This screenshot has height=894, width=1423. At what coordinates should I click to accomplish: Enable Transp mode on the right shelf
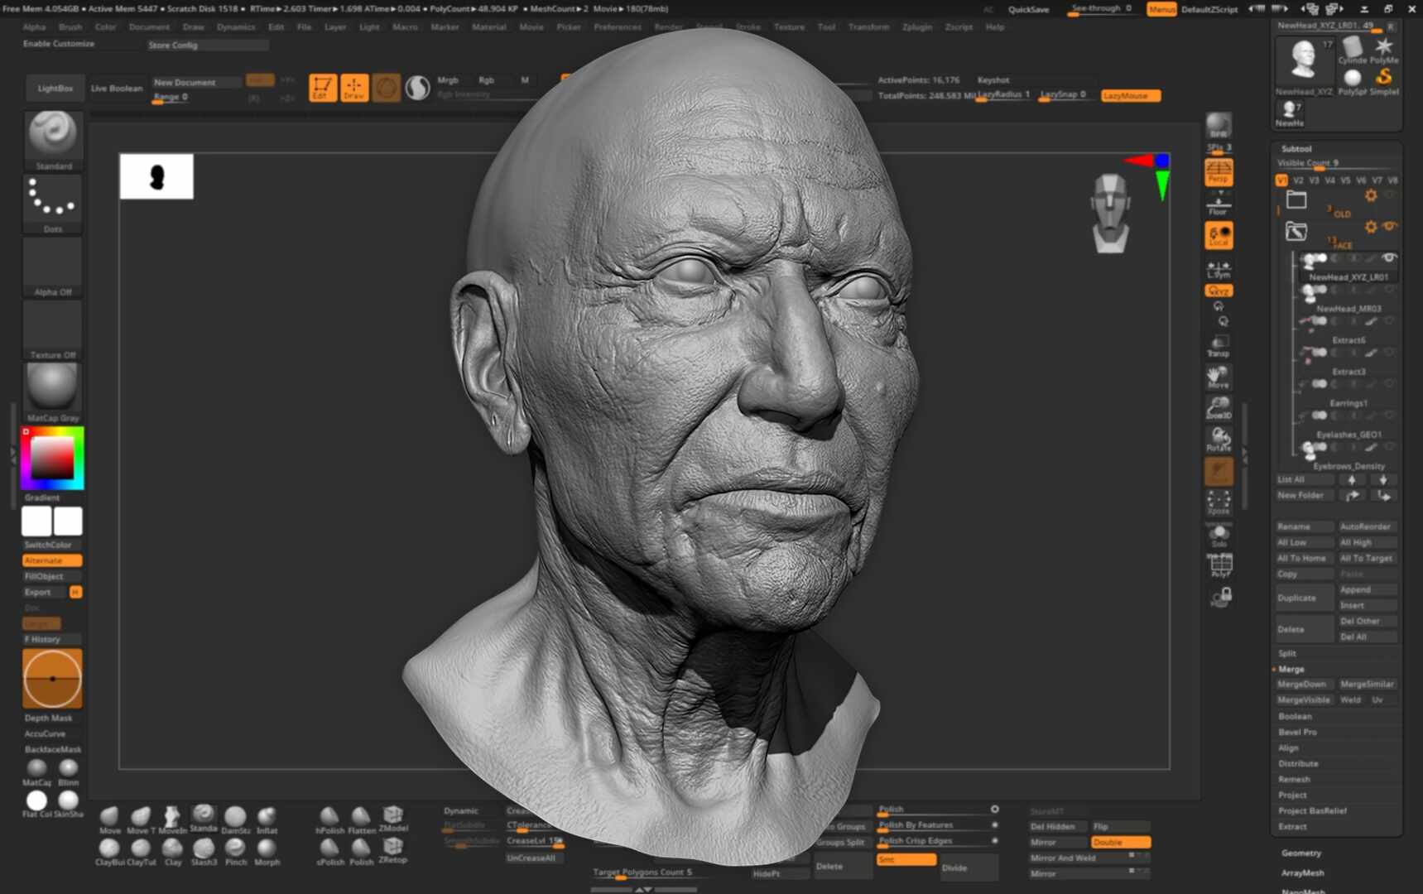pyautogui.click(x=1219, y=344)
